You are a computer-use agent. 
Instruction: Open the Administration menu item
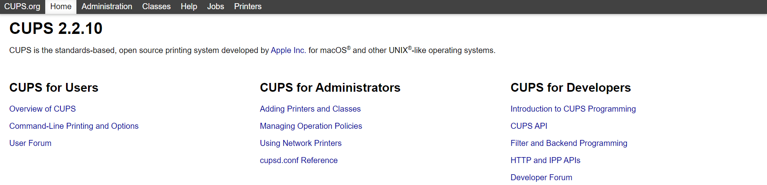pos(107,6)
